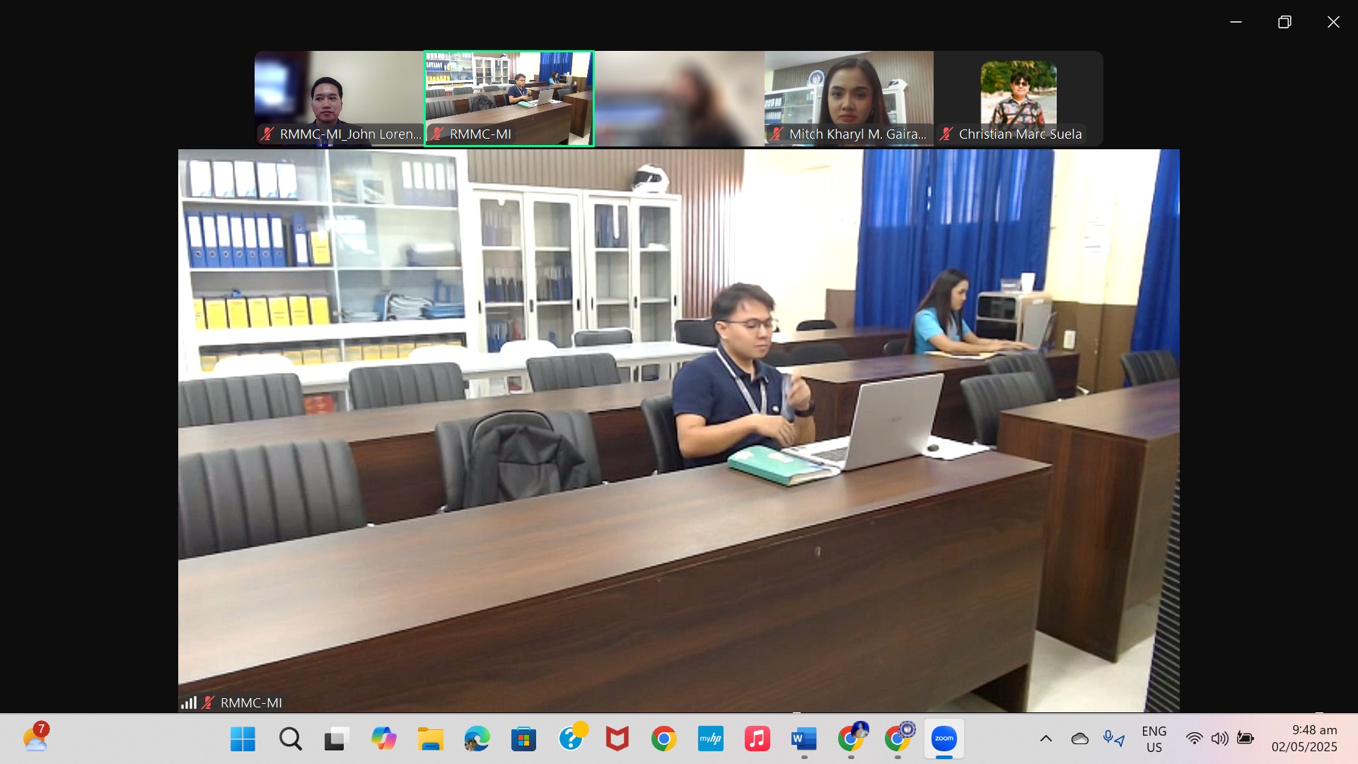The image size is (1358, 764).
Task: Open File Explorer from the taskbar
Action: point(430,739)
